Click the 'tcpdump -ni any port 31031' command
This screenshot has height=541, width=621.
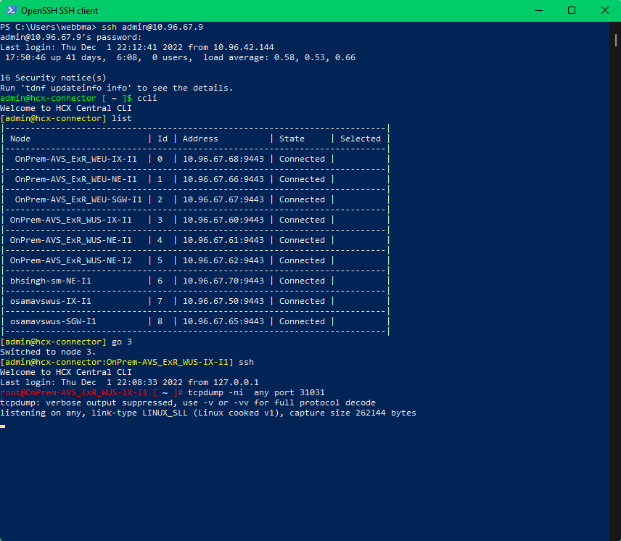click(256, 392)
